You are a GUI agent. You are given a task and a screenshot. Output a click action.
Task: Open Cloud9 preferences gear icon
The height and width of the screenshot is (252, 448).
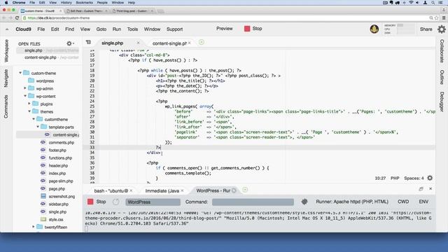[x=442, y=29]
